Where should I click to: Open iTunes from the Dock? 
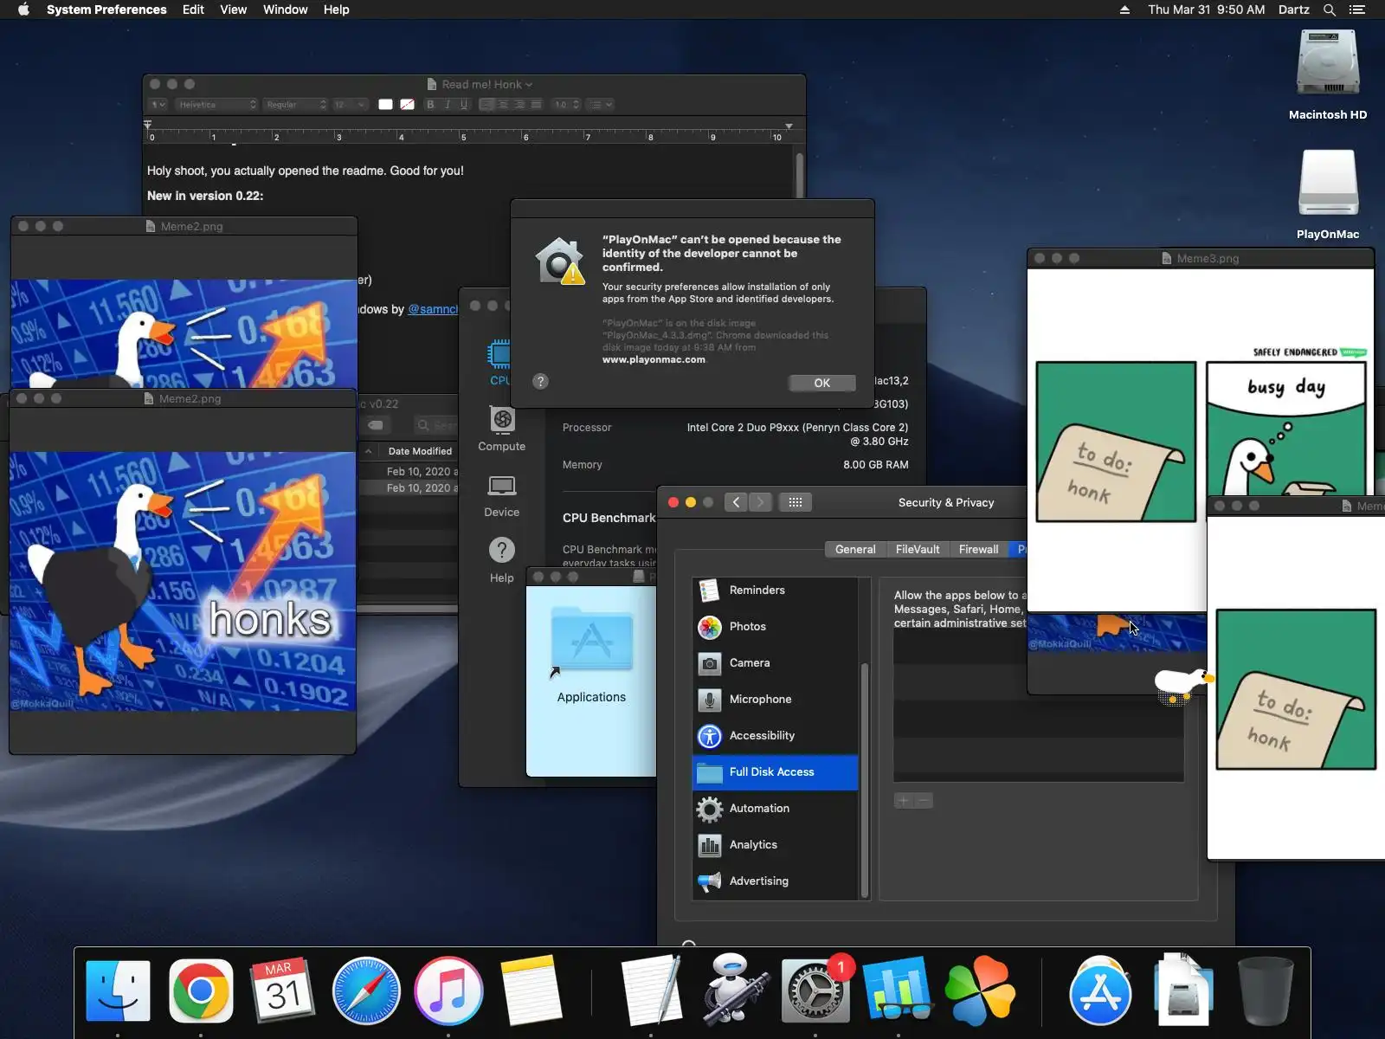pos(448,991)
